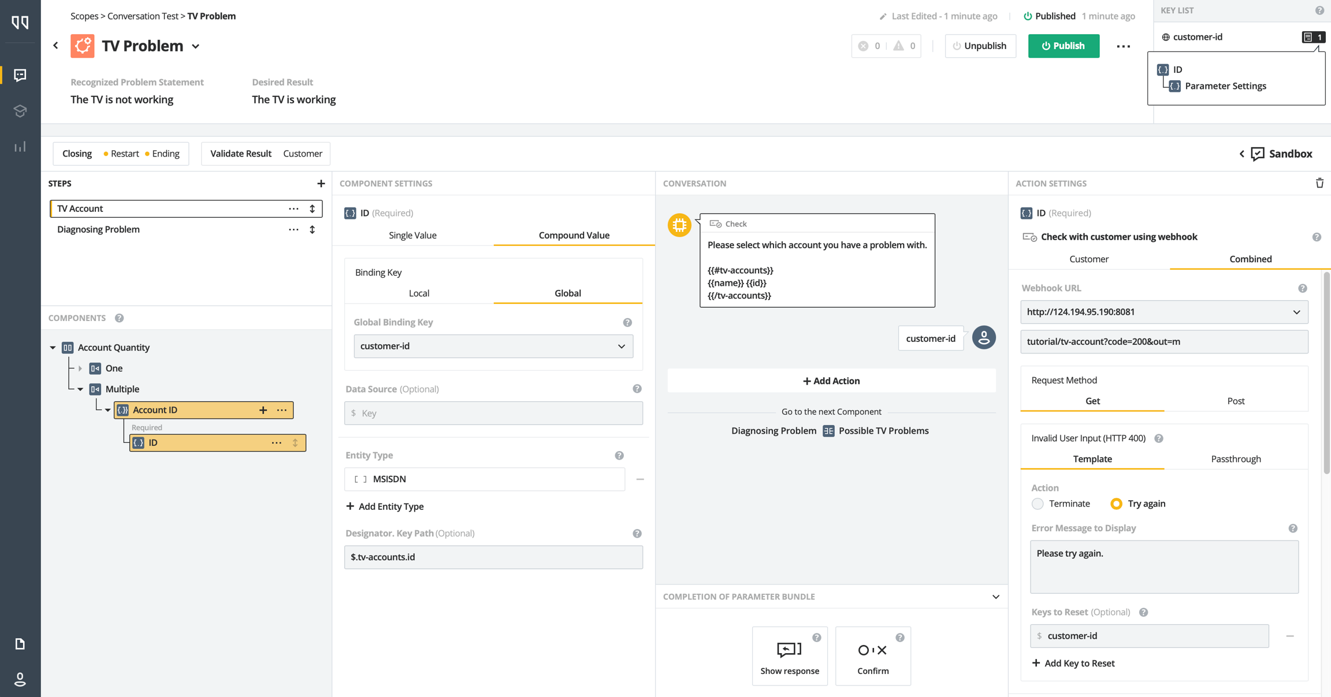The image size is (1331, 697).
Task: Click the green Publish button
Action: [x=1064, y=46]
